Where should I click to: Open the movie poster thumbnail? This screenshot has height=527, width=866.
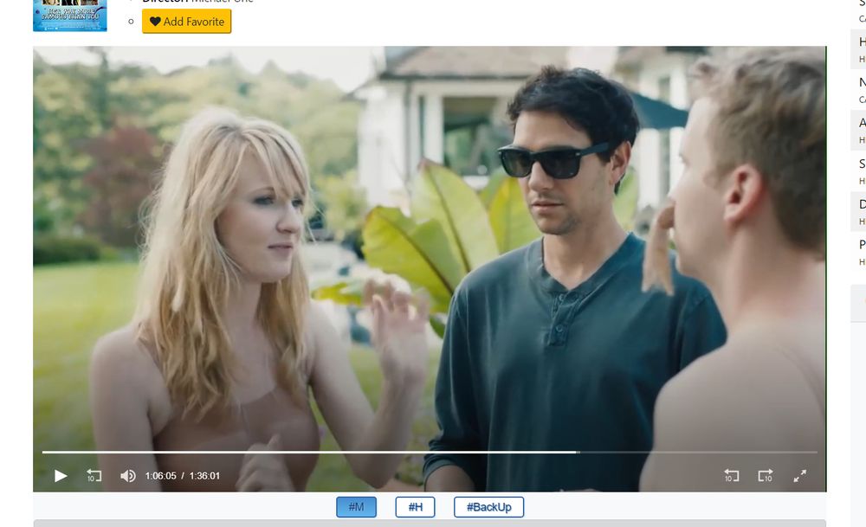click(x=69, y=16)
